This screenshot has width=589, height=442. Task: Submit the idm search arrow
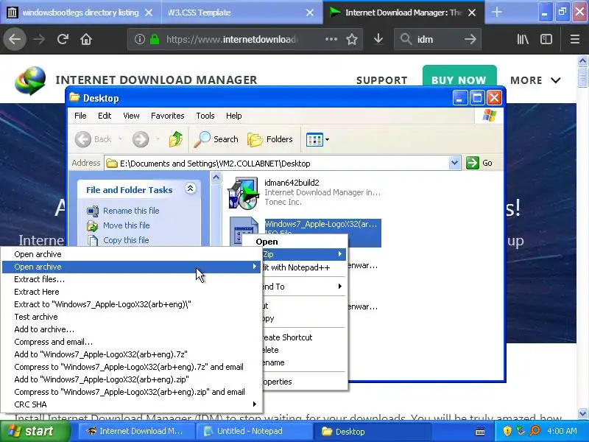pyautogui.click(x=470, y=39)
